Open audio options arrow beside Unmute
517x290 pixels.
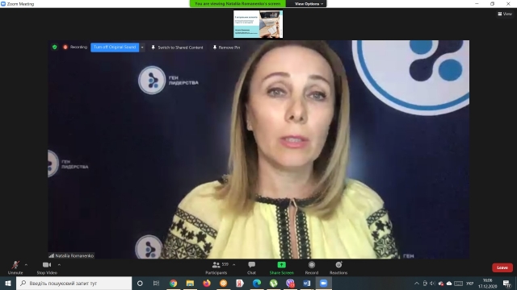pos(26,265)
